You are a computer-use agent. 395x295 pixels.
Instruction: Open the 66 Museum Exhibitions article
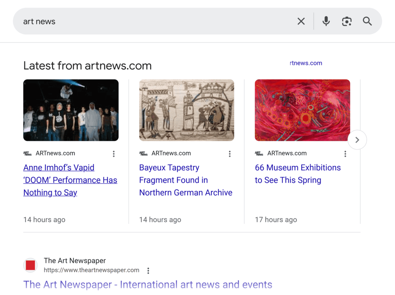297,174
